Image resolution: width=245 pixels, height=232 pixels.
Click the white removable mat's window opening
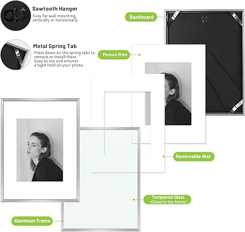tap(127, 123)
